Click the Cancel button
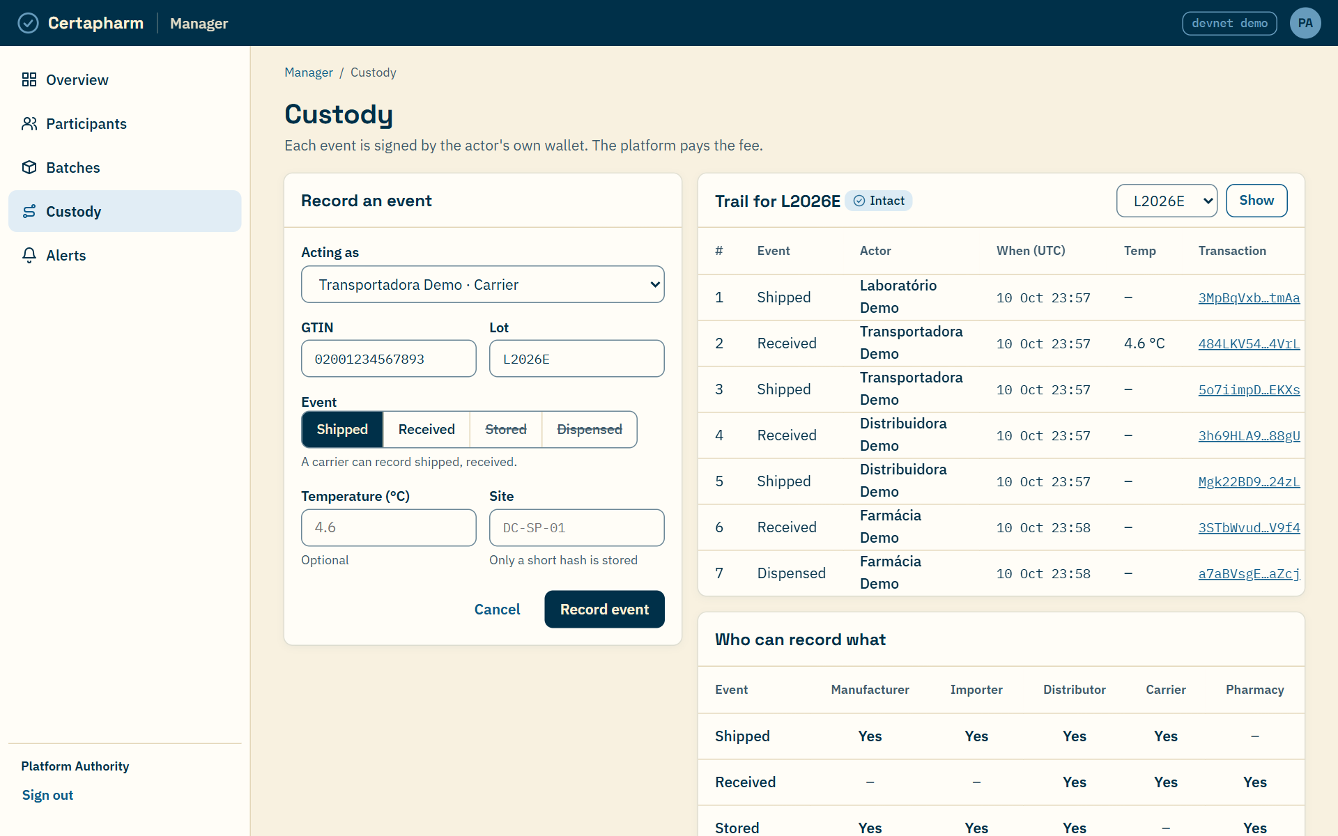1338x836 pixels. (x=497, y=609)
